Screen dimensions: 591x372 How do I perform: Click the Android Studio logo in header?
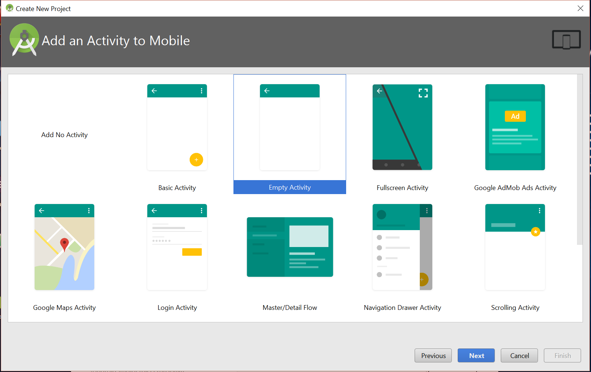tap(24, 40)
